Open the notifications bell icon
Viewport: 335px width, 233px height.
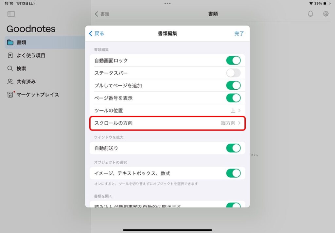tap(310, 14)
